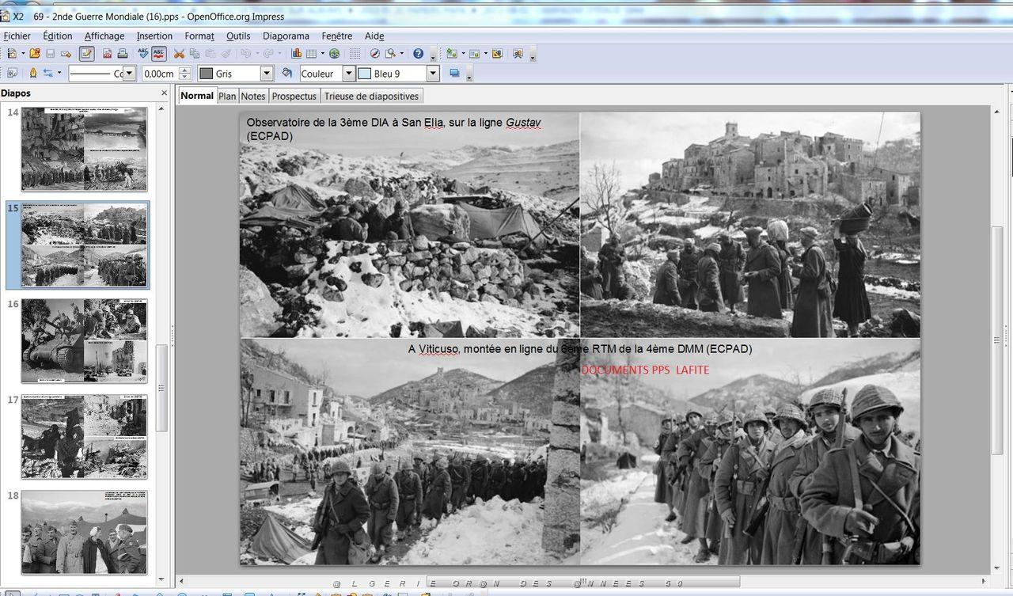Open the Bleu 9 fill color dropdown
The image size is (1013, 596).
[x=433, y=74]
